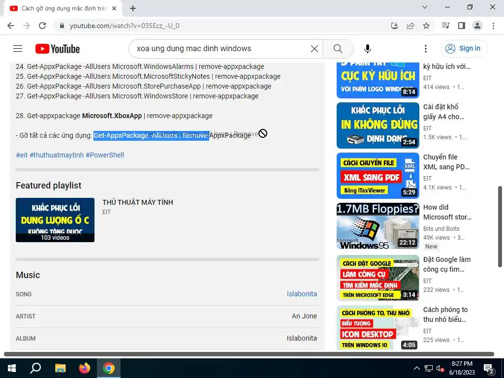504x378 pixels.
Task: Click the line 24 WindowsAlarms command text
Action: (x=140, y=66)
